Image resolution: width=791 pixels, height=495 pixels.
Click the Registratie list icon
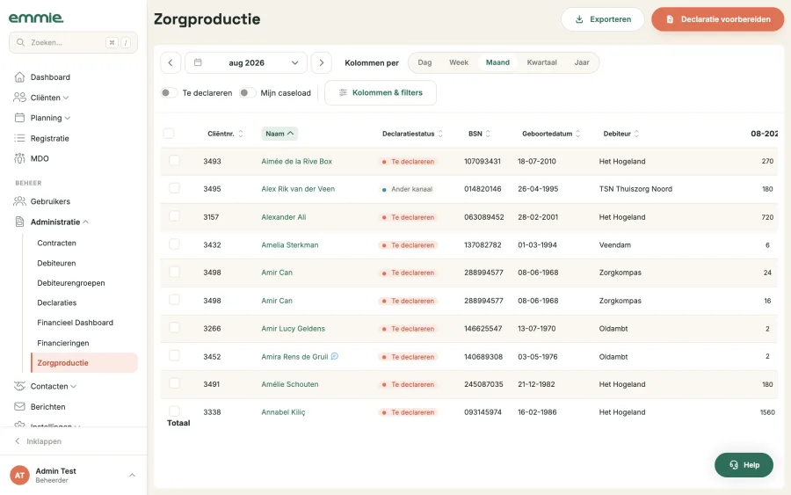coord(19,138)
